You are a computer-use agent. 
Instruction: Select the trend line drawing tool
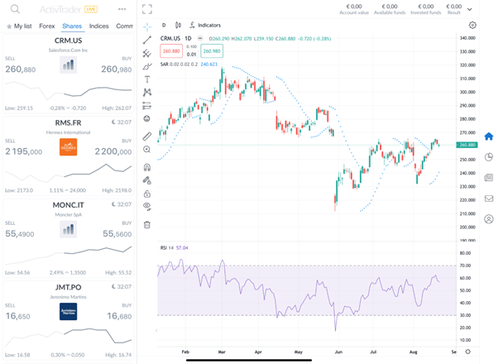[x=147, y=39]
